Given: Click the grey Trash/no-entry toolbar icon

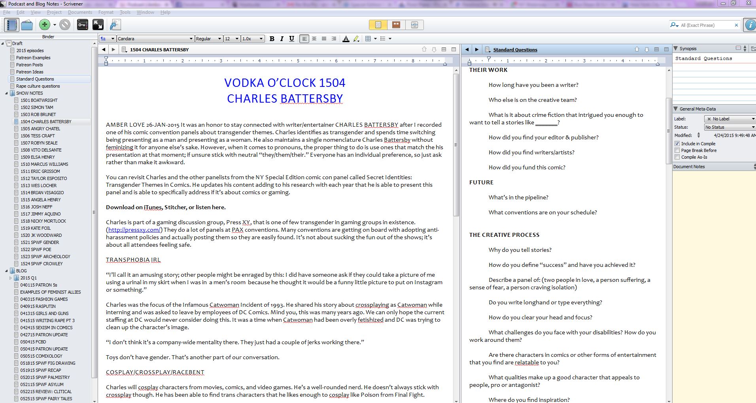Looking at the screenshot, I should tap(65, 25).
